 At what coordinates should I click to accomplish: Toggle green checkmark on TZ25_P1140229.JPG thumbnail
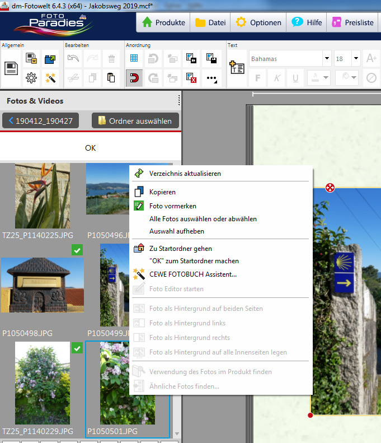(77, 349)
